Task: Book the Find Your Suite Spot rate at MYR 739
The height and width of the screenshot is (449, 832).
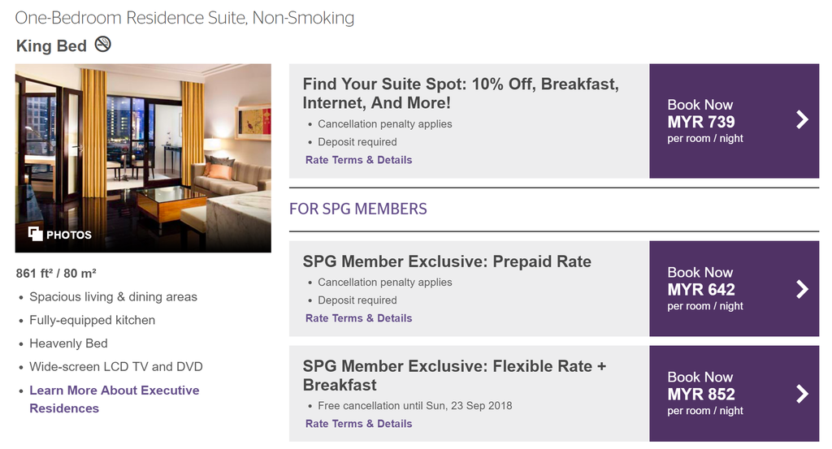Action: coord(700,121)
